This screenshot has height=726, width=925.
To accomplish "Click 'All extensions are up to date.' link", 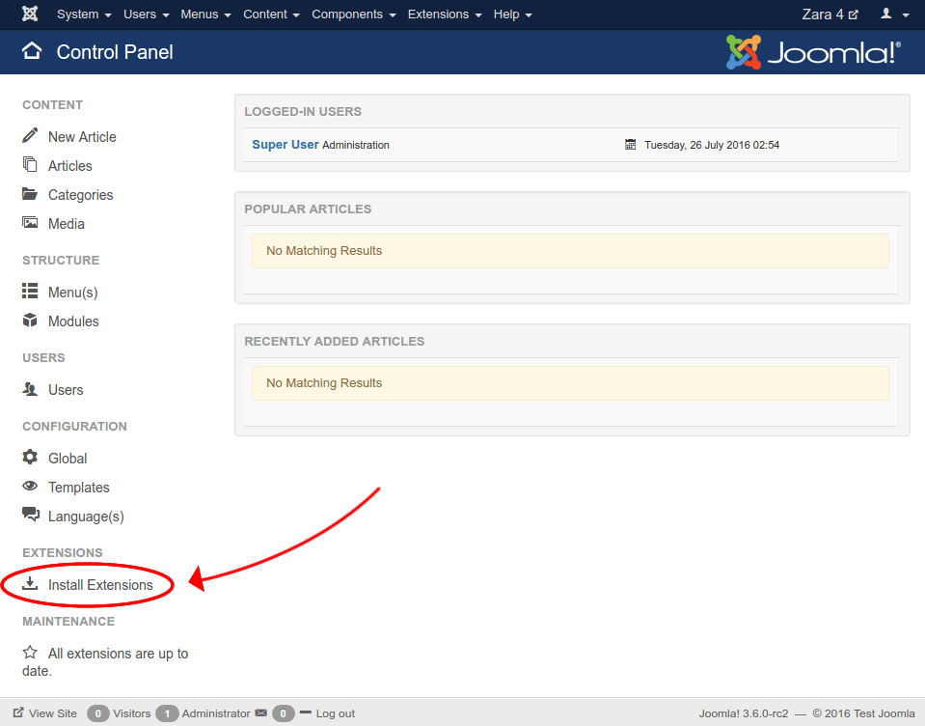I will coord(105,661).
